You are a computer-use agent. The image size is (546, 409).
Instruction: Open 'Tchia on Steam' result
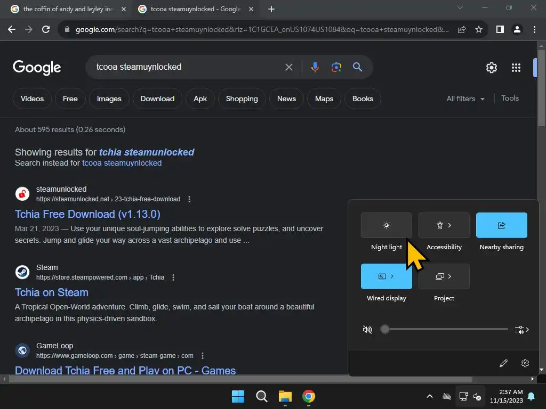pyautogui.click(x=52, y=292)
